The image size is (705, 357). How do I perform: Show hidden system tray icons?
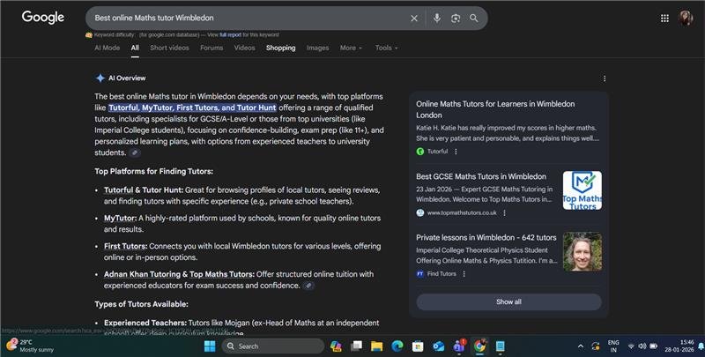[580, 346]
